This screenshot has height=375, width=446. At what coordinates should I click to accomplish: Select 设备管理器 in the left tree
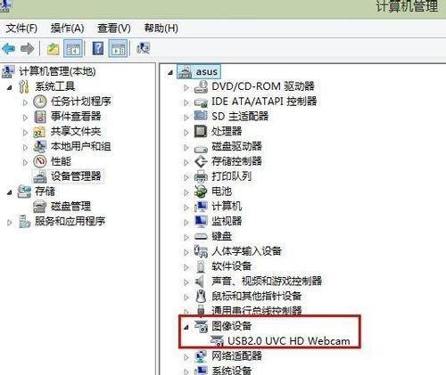point(76,176)
